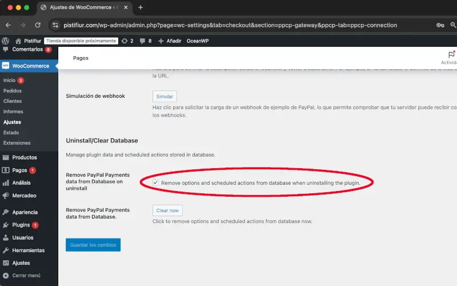Click the Mercadeo megaphone icon

(x=6, y=196)
